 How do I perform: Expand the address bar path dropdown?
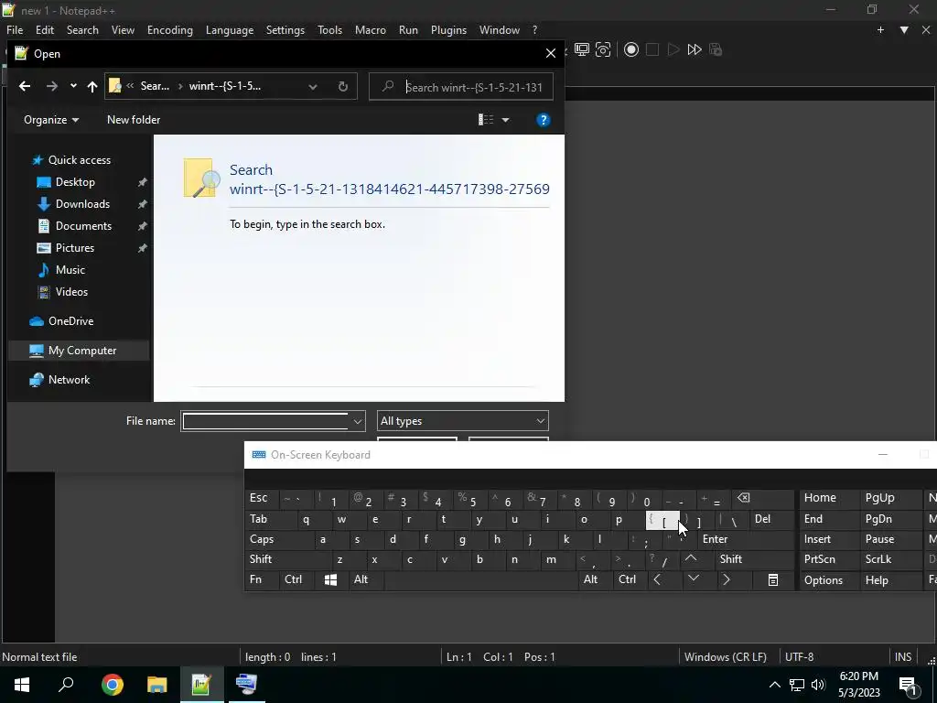pos(313,87)
